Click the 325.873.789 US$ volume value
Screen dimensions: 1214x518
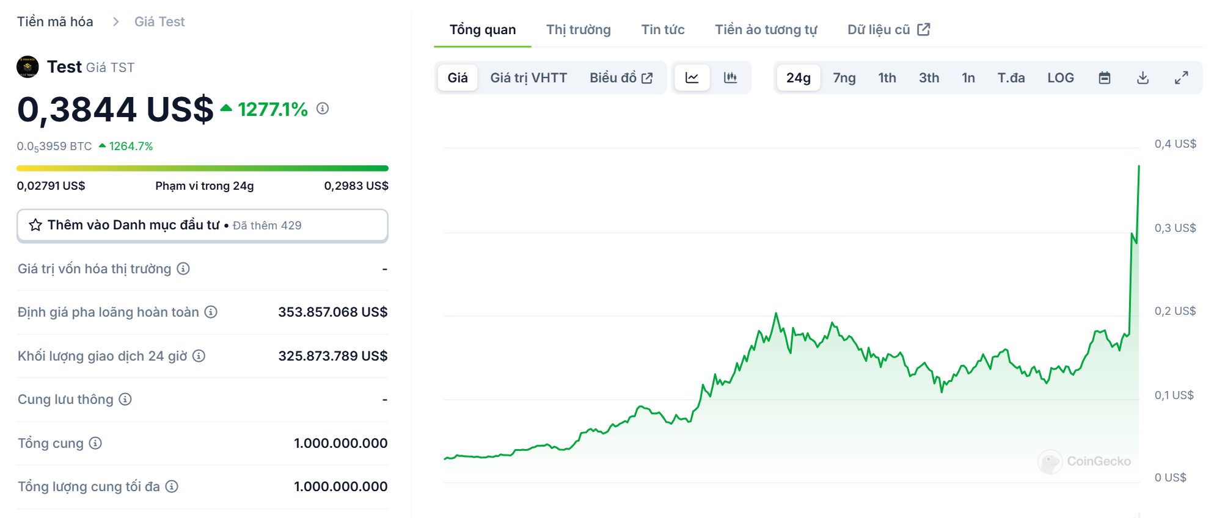(333, 356)
